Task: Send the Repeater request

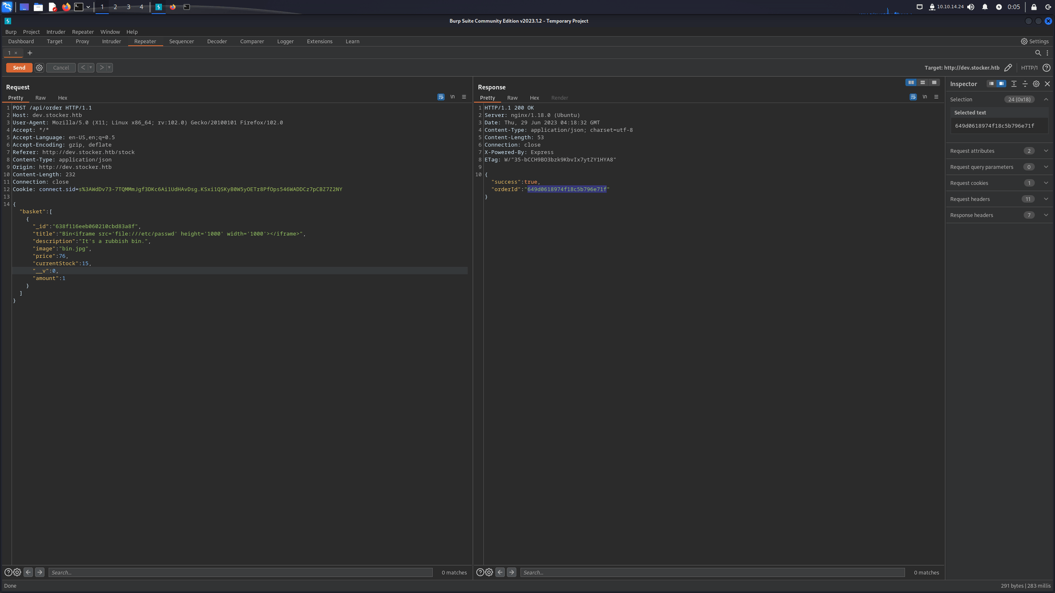Action: [x=19, y=67]
